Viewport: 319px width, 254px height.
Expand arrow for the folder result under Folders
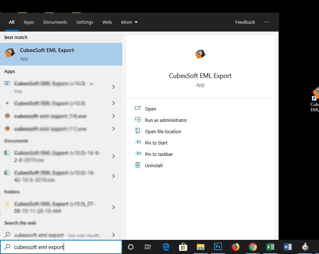click(114, 207)
